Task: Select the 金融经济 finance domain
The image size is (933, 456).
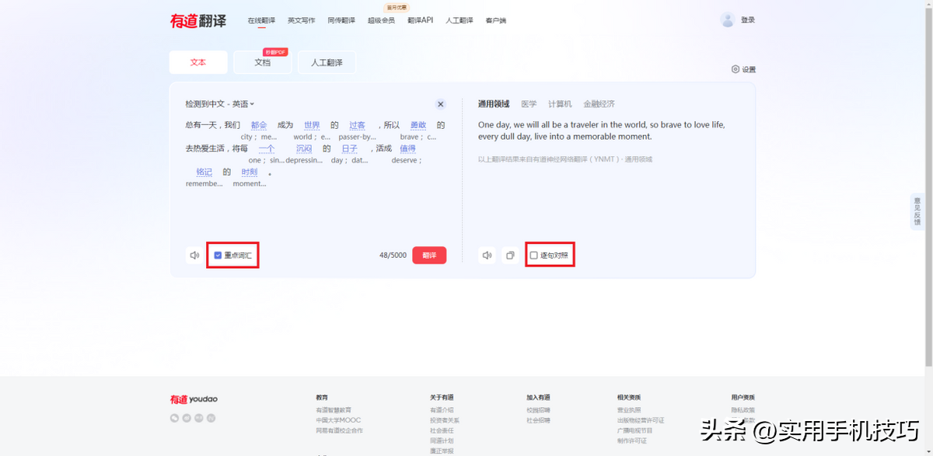Action: (x=599, y=103)
